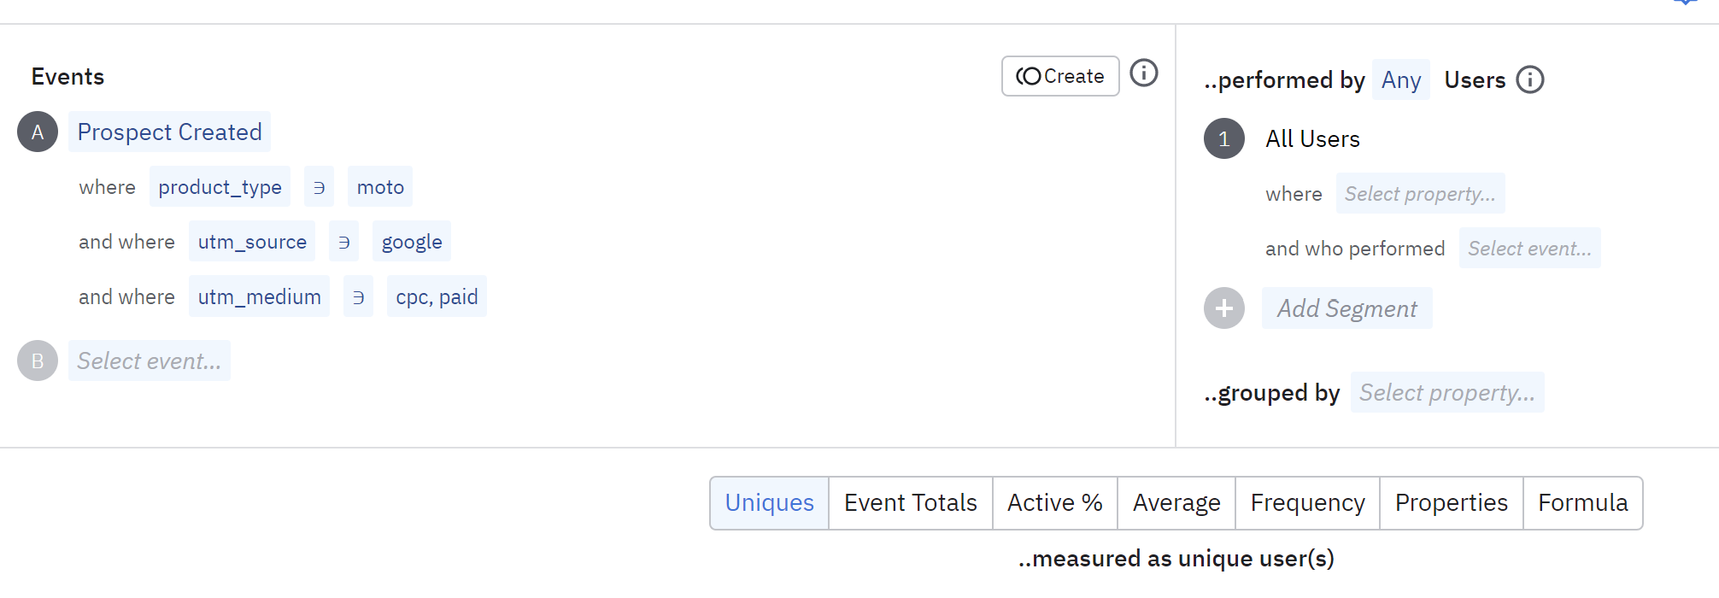Image resolution: width=1719 pixels, height=598 pixels.
Task: Click the event B circle badge
Action: [38, 361]
